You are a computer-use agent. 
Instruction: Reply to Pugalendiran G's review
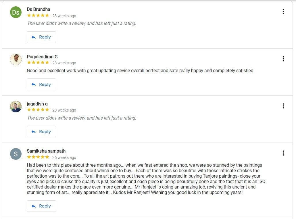coord(41,84)
